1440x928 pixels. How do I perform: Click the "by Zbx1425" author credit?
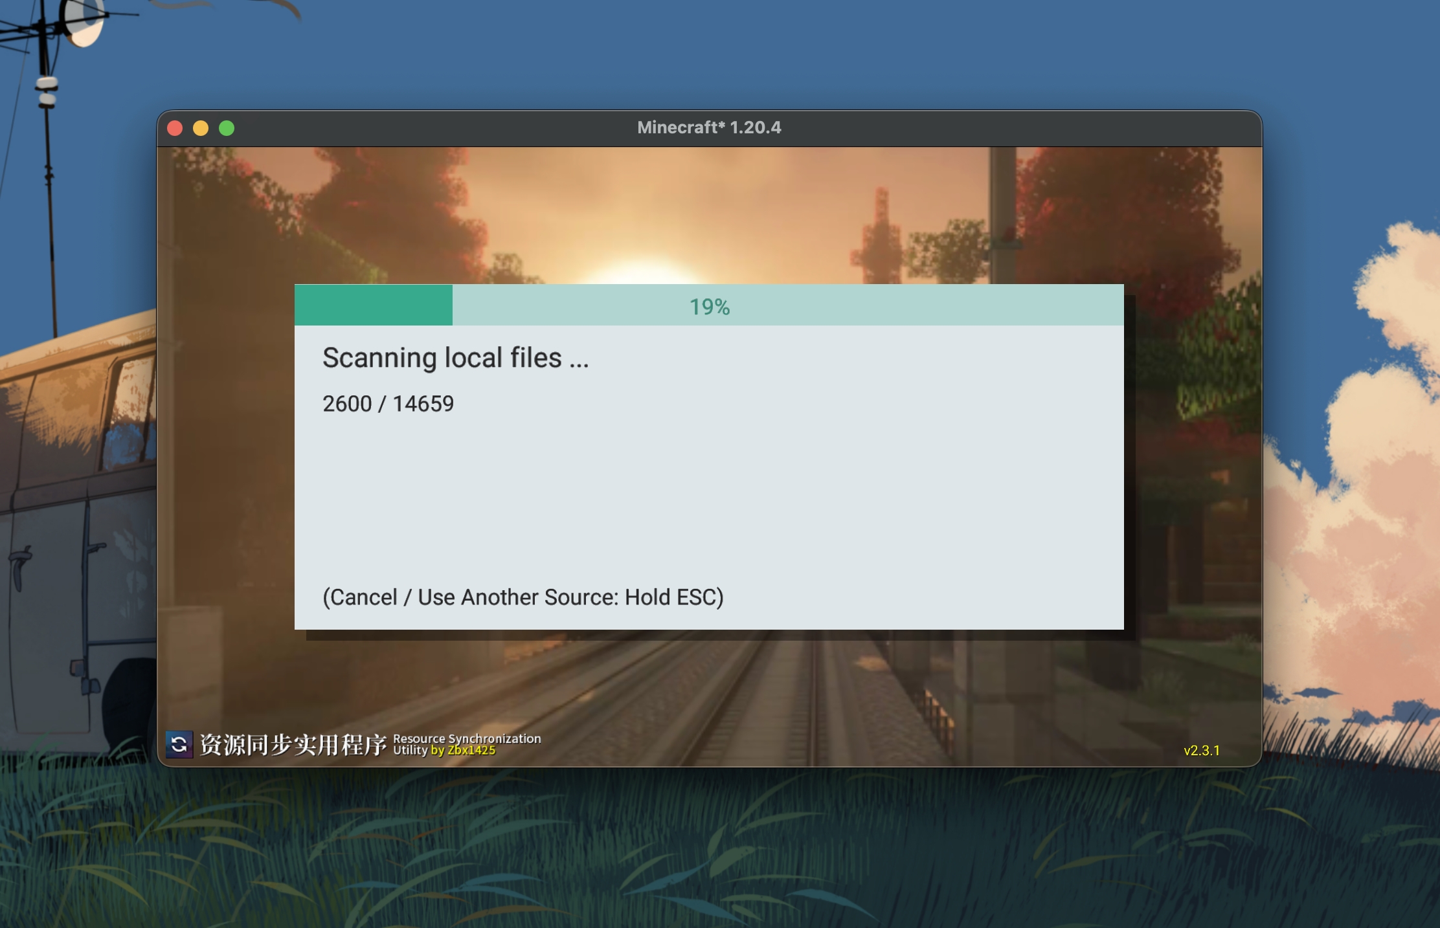[463, 751]
